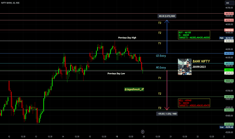Click date 22 on the time axis

point(197,136)
